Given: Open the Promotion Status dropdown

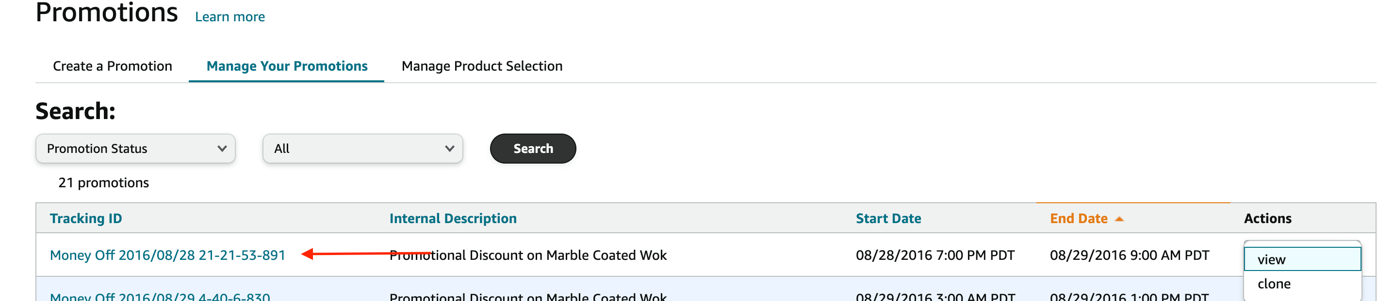Looking at the screenshot, I should [x=135, y=149].
